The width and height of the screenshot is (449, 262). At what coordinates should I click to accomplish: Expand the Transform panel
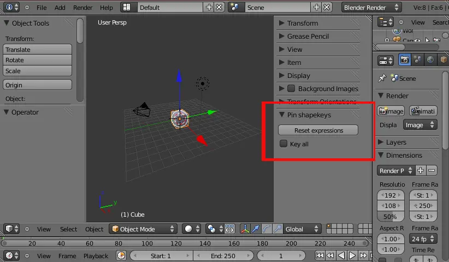click(x=303, y=23)
